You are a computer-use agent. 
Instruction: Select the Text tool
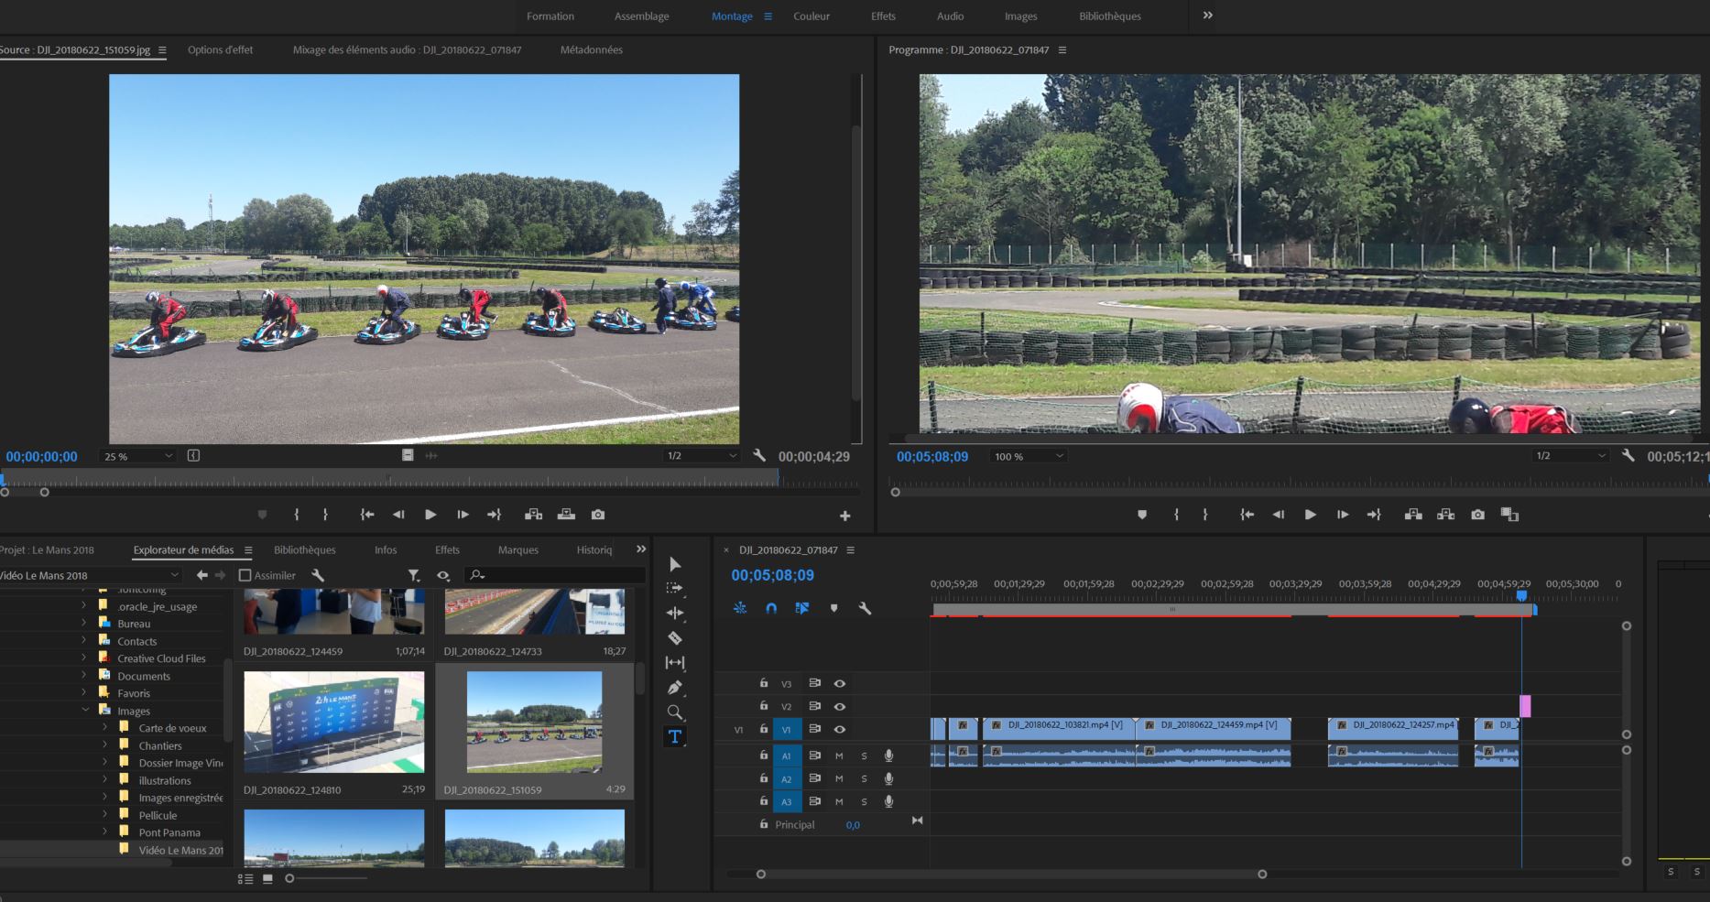tap(675, 737)
